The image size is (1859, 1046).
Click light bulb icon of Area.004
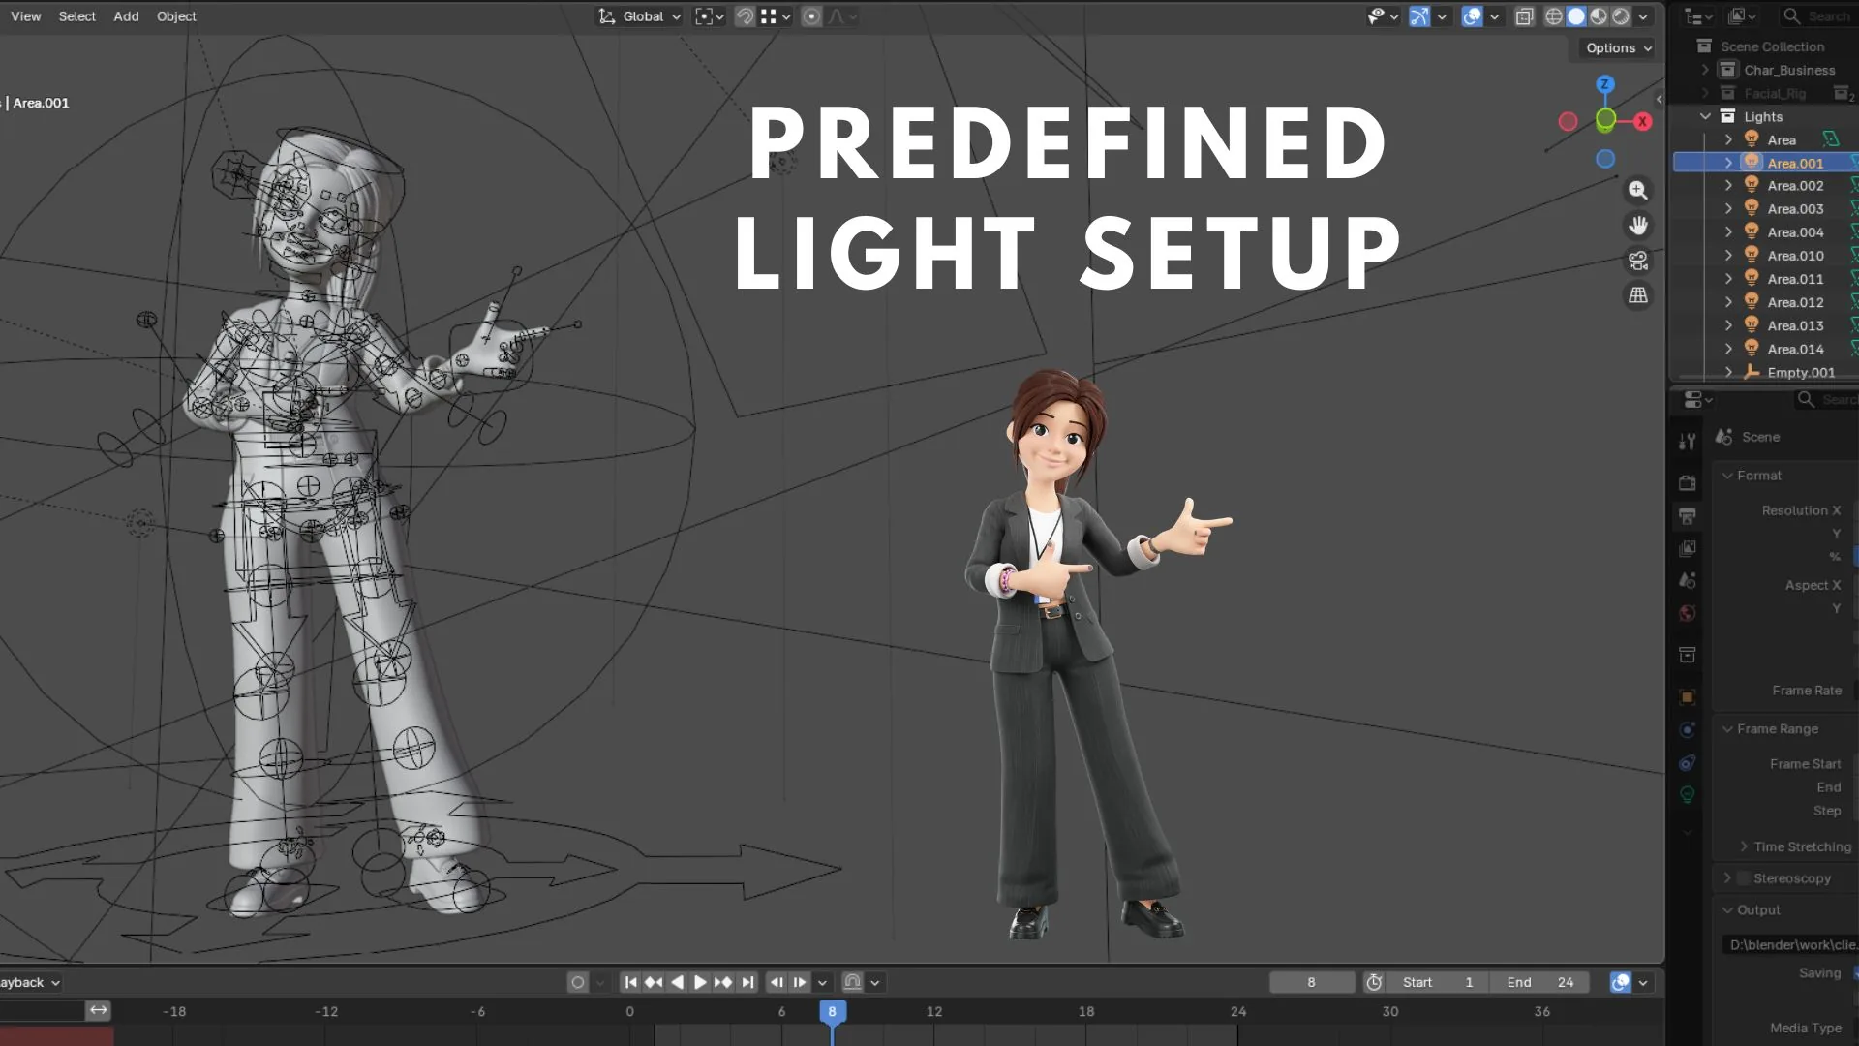[x=1752, y=231]
